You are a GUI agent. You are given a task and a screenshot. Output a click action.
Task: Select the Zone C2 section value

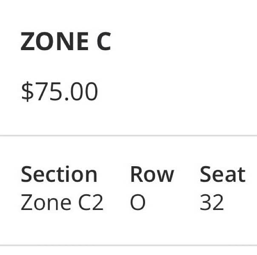62,203
